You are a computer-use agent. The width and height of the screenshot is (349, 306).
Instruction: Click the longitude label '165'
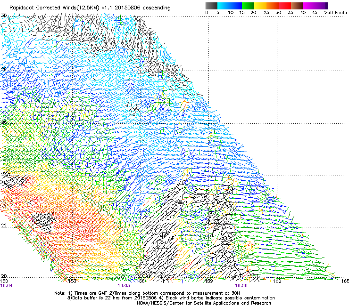(x=345, y=281)
